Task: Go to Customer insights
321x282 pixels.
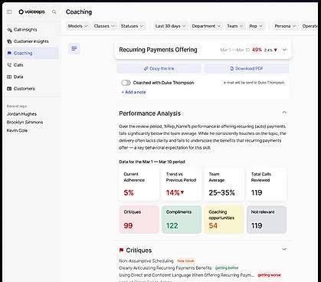Action: 32,41
